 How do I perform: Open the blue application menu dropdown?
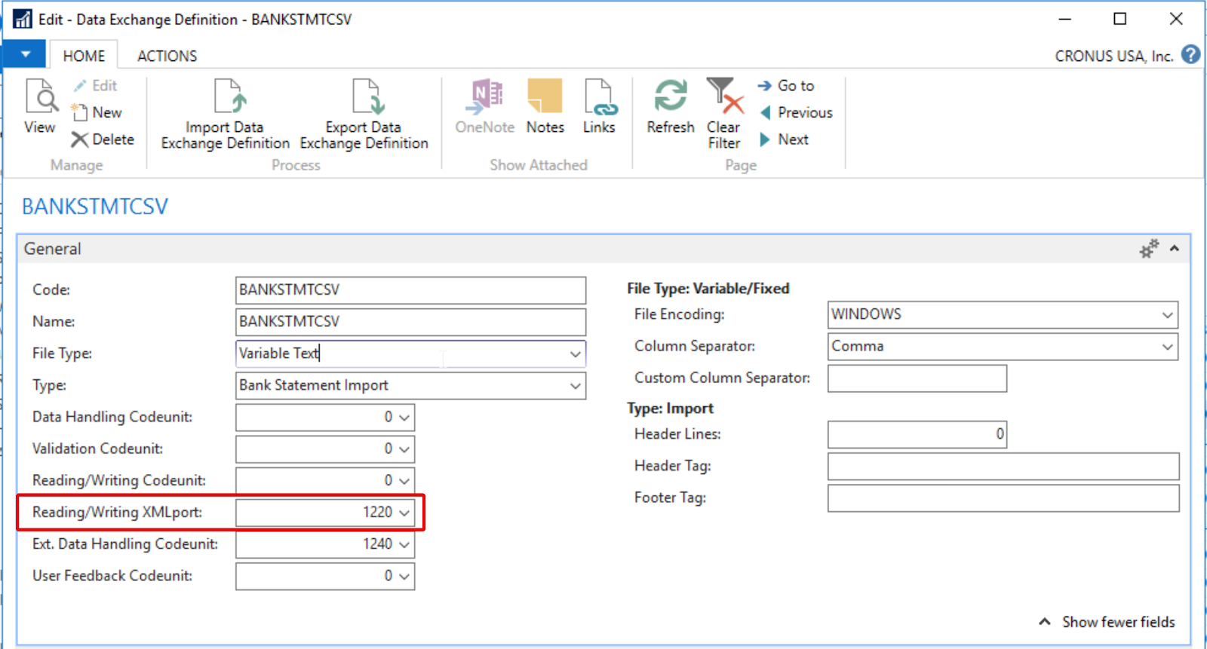(x=25, y=54)
